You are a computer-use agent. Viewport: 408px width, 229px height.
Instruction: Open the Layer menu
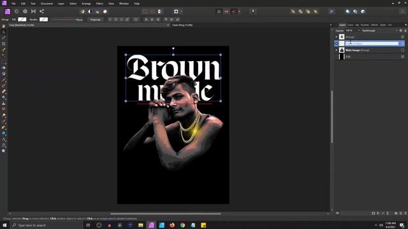[x=61, y=4]
